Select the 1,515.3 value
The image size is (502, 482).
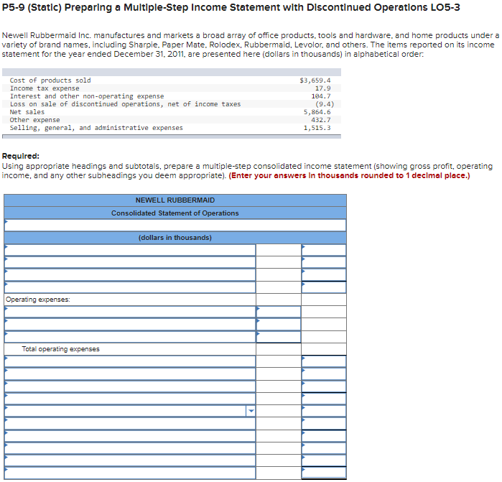(317, 128)
